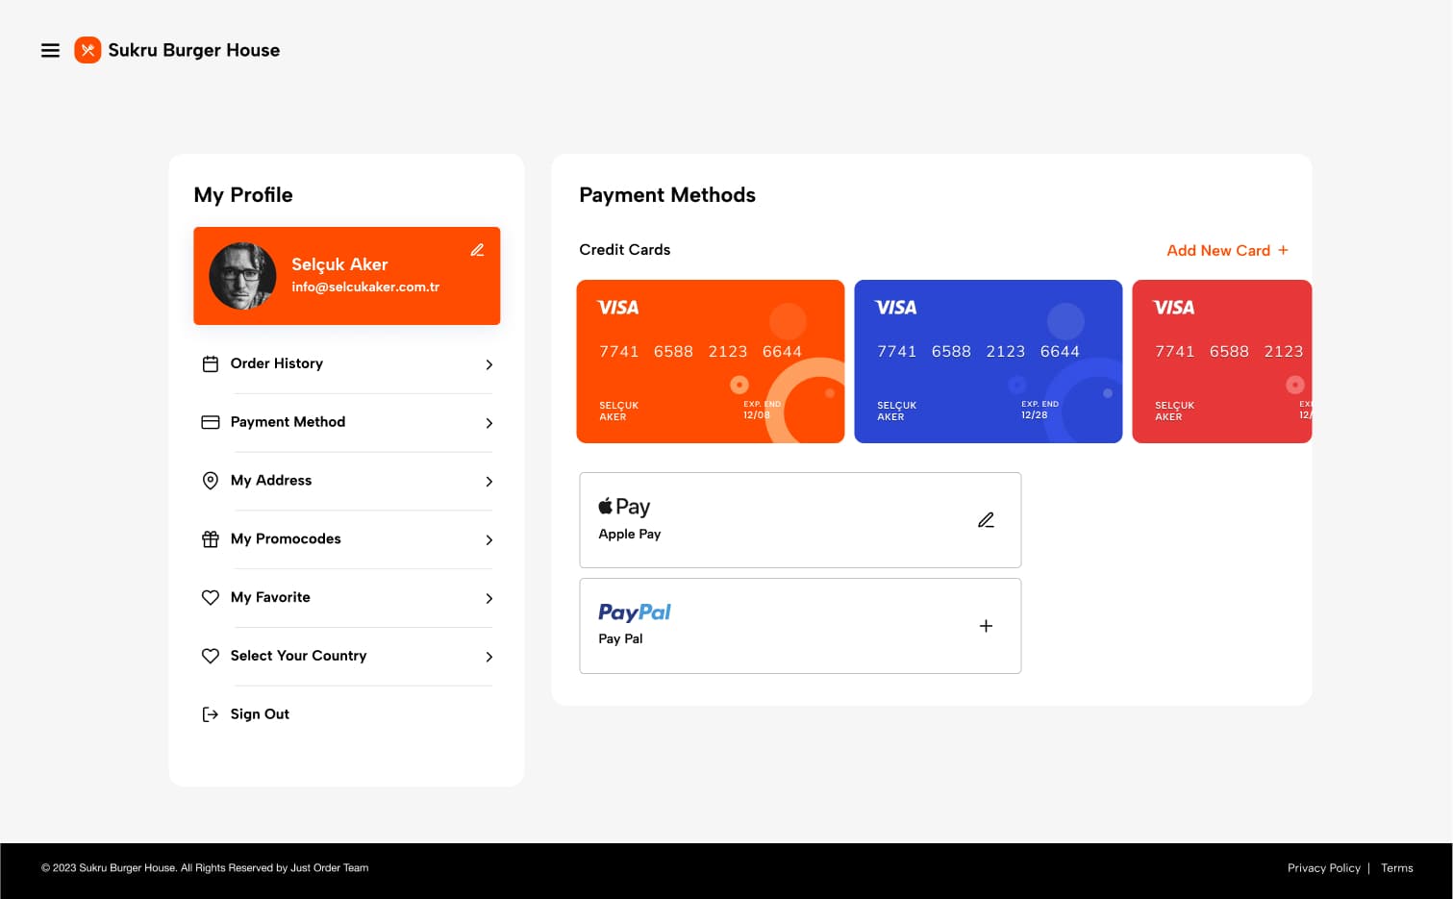Click the copyright notice in footer

pyautogui.click(x=205, y=868)
